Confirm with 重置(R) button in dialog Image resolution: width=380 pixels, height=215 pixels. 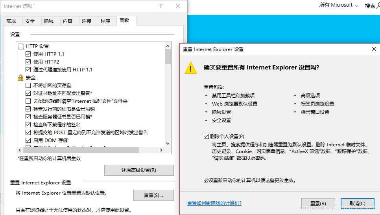pyautogui.click(x=318, y=203)
